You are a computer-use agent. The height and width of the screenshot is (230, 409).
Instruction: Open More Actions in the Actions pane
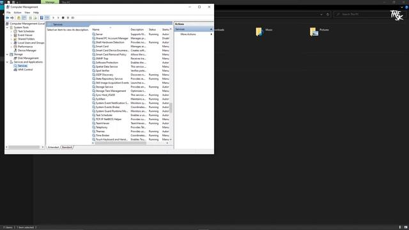click(x=188, y=34)
